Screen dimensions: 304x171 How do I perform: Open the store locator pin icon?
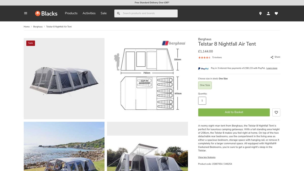point(260,13)
